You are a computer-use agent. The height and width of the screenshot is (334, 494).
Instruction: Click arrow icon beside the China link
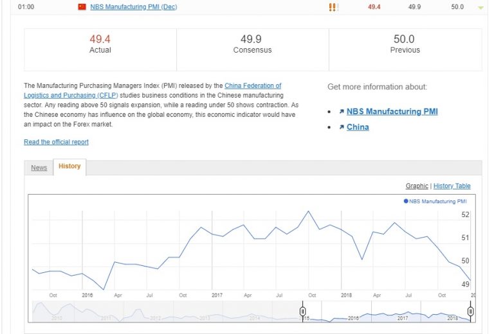click(x=341, y=127)
